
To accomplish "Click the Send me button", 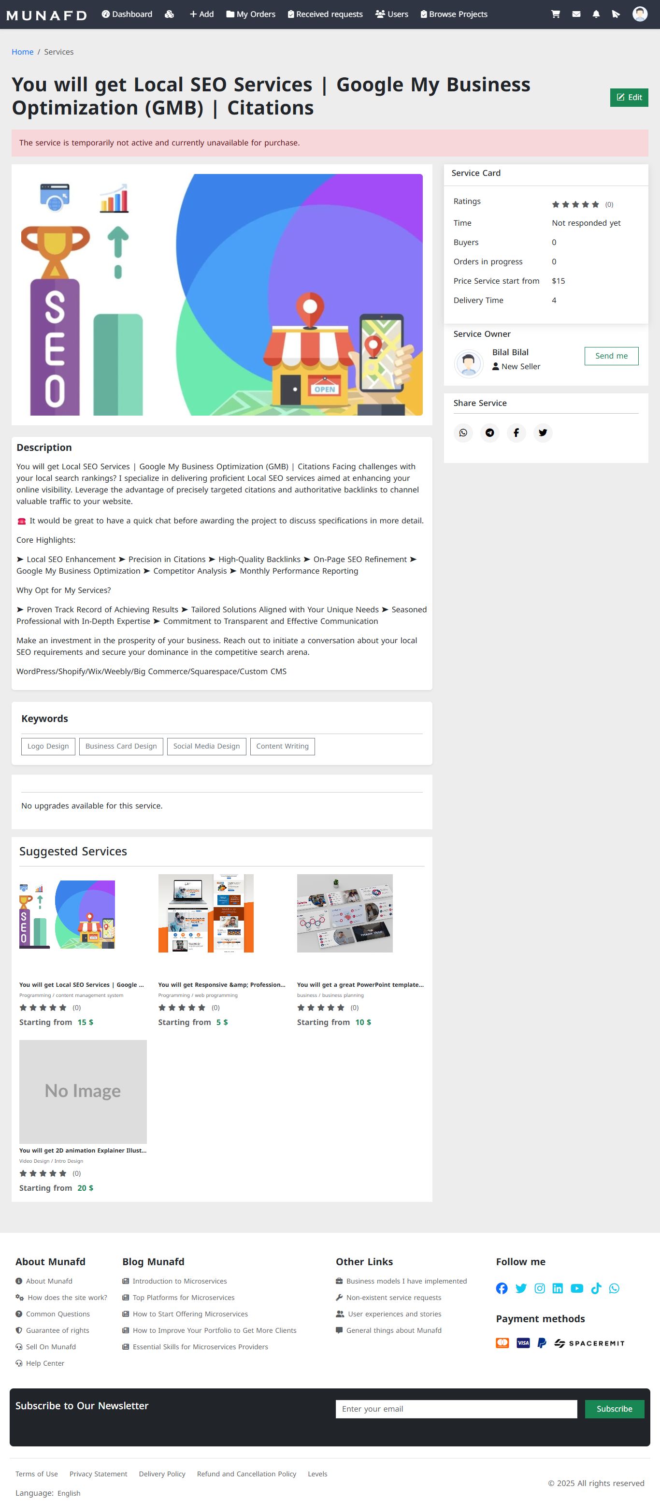I will [611, 356].
